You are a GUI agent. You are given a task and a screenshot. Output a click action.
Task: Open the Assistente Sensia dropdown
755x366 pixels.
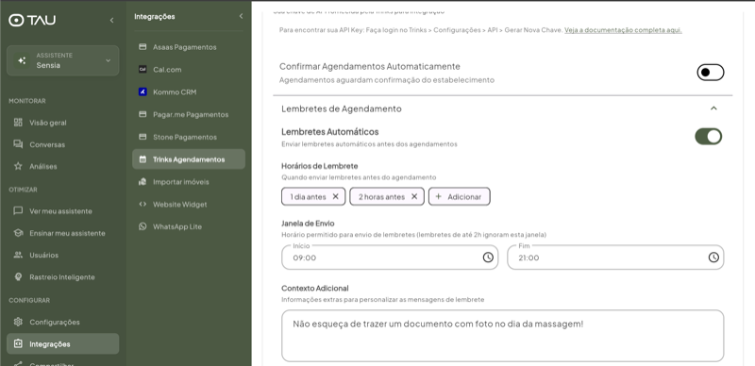[62, 60]
